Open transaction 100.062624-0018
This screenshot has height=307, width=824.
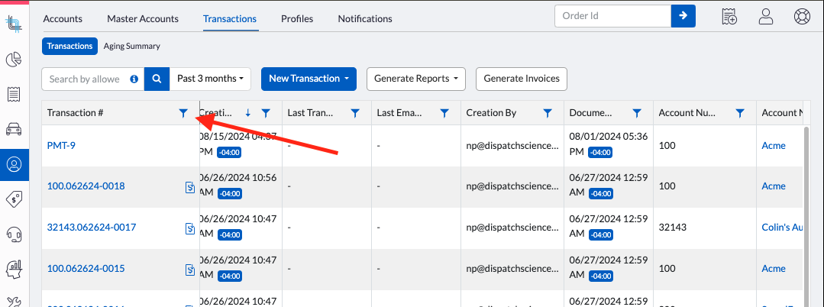(86, 186)
